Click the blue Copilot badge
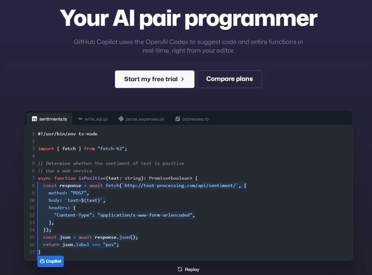Screen dimensions: 372x275 [x=50, y=261]
